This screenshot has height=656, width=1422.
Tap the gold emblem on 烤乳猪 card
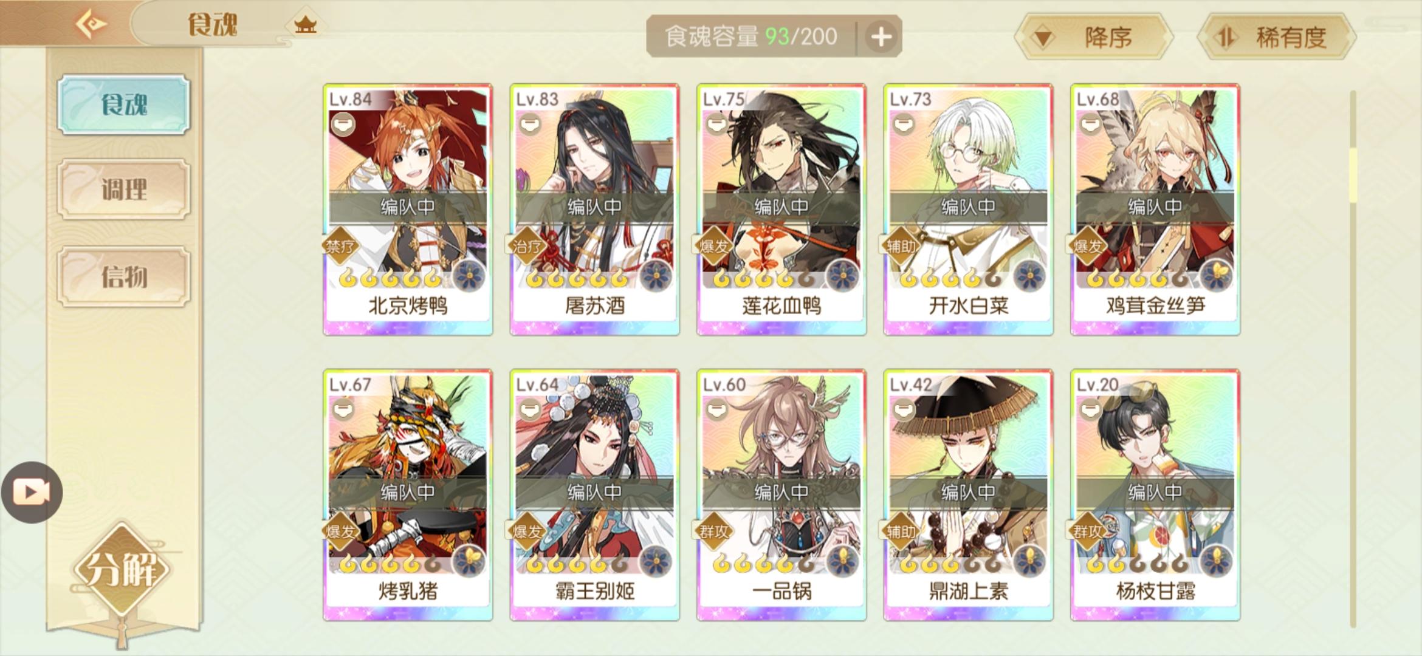(469, 561)
